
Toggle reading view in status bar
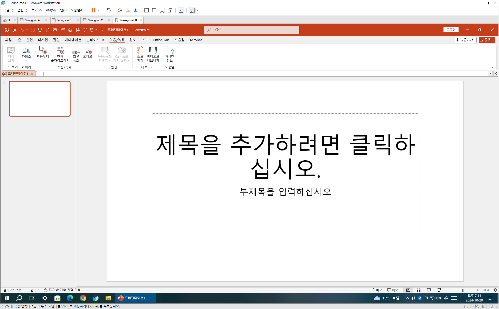[x=429, y=290]
